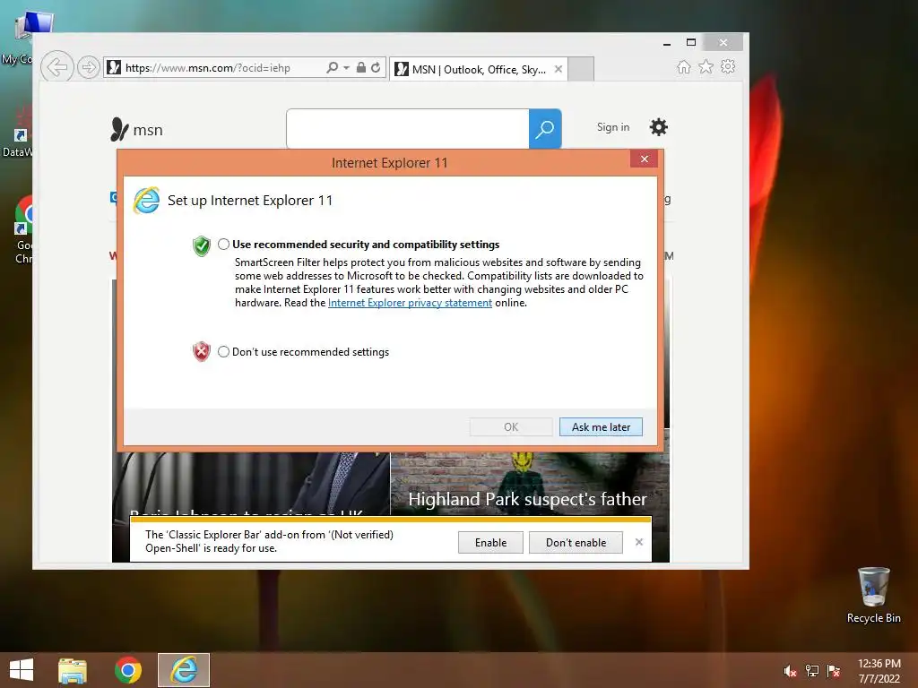The width and height of the screenshot is (918, 688).
Task: Select Use recommended security settings radio
Action: [x=223, y=245]
